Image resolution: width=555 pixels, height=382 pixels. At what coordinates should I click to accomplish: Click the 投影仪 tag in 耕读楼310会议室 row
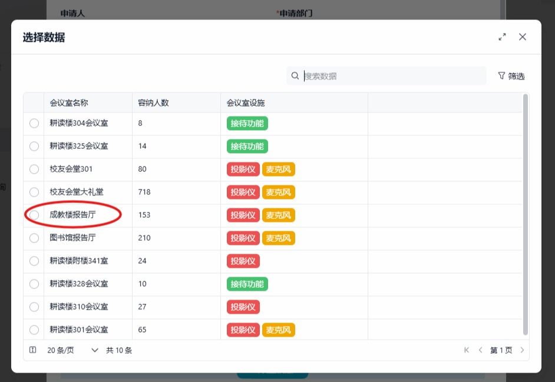click(243, 307)
